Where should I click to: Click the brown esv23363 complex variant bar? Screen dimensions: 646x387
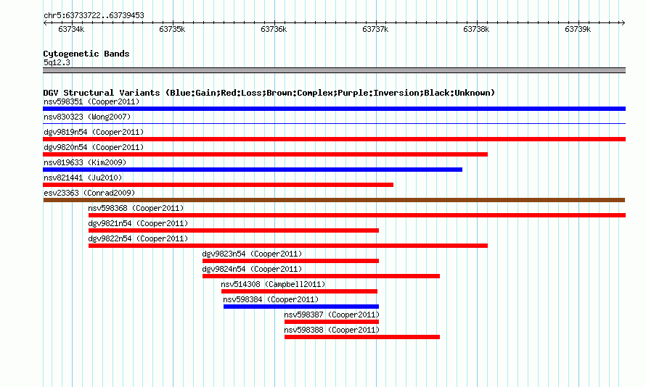coord(334,200)
